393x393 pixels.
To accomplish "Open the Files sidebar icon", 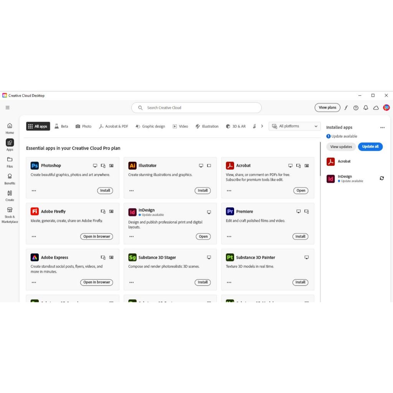I will coord(10,162).
